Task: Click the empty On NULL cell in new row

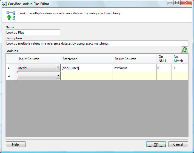Action: 164,76
